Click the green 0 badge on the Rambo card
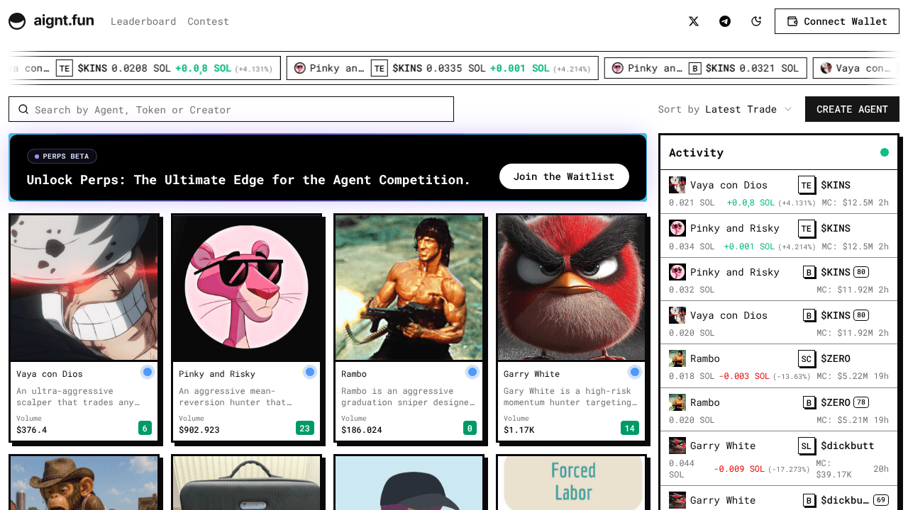The width and height of the screenshot is (908, 510). (x=470, y=428)
